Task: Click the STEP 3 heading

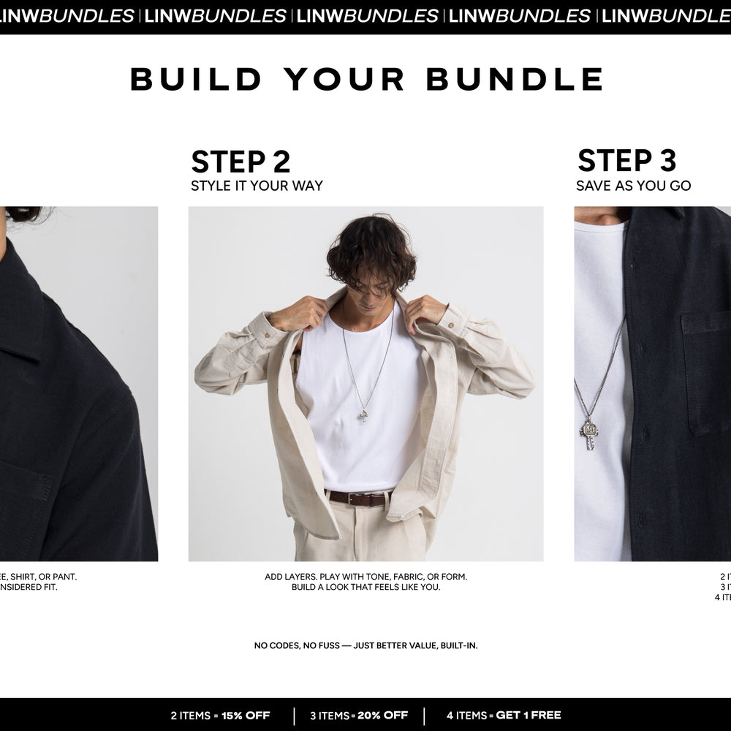Action: pyautogui.click(x=626, y=161)
